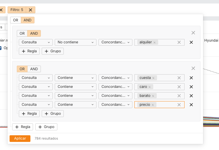Delete the 'cuesta' rule row
The height and width of the screenshot is (150, 219).
(x=191, y=78)
